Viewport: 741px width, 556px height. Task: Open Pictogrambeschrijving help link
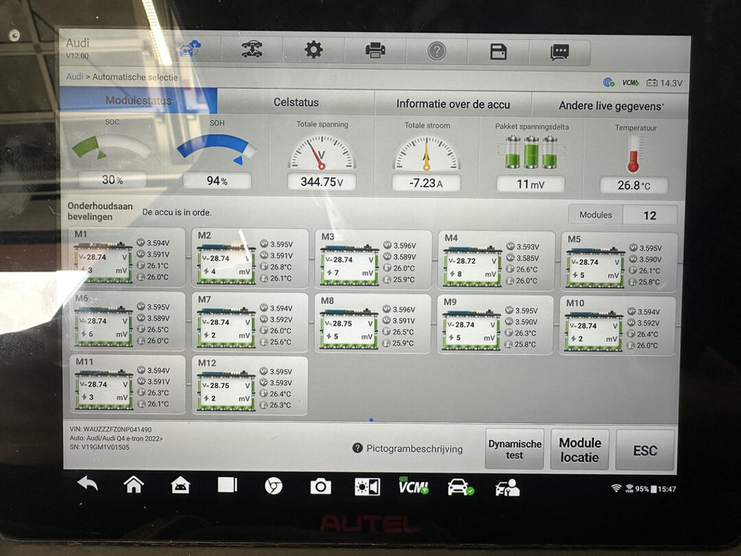(x=408, y=448)
